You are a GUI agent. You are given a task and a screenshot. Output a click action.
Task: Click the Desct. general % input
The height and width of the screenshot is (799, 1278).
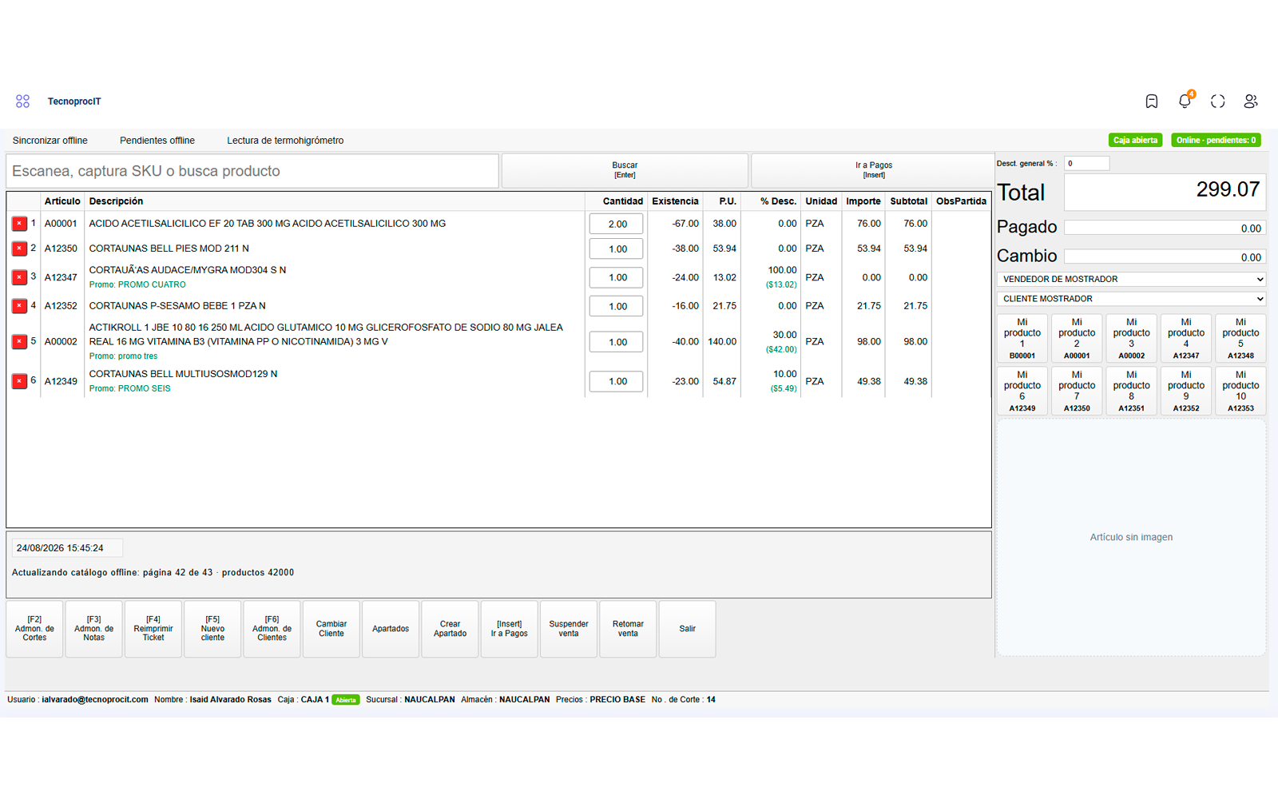1086,163
